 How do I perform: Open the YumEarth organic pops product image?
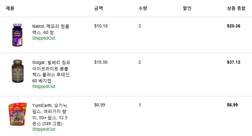18,114
